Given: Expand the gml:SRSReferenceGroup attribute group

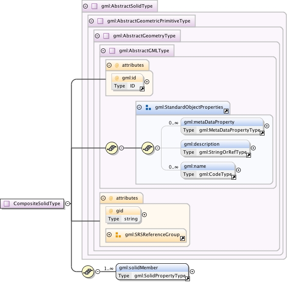Looking at the screenshot, I should coord(109,234).
